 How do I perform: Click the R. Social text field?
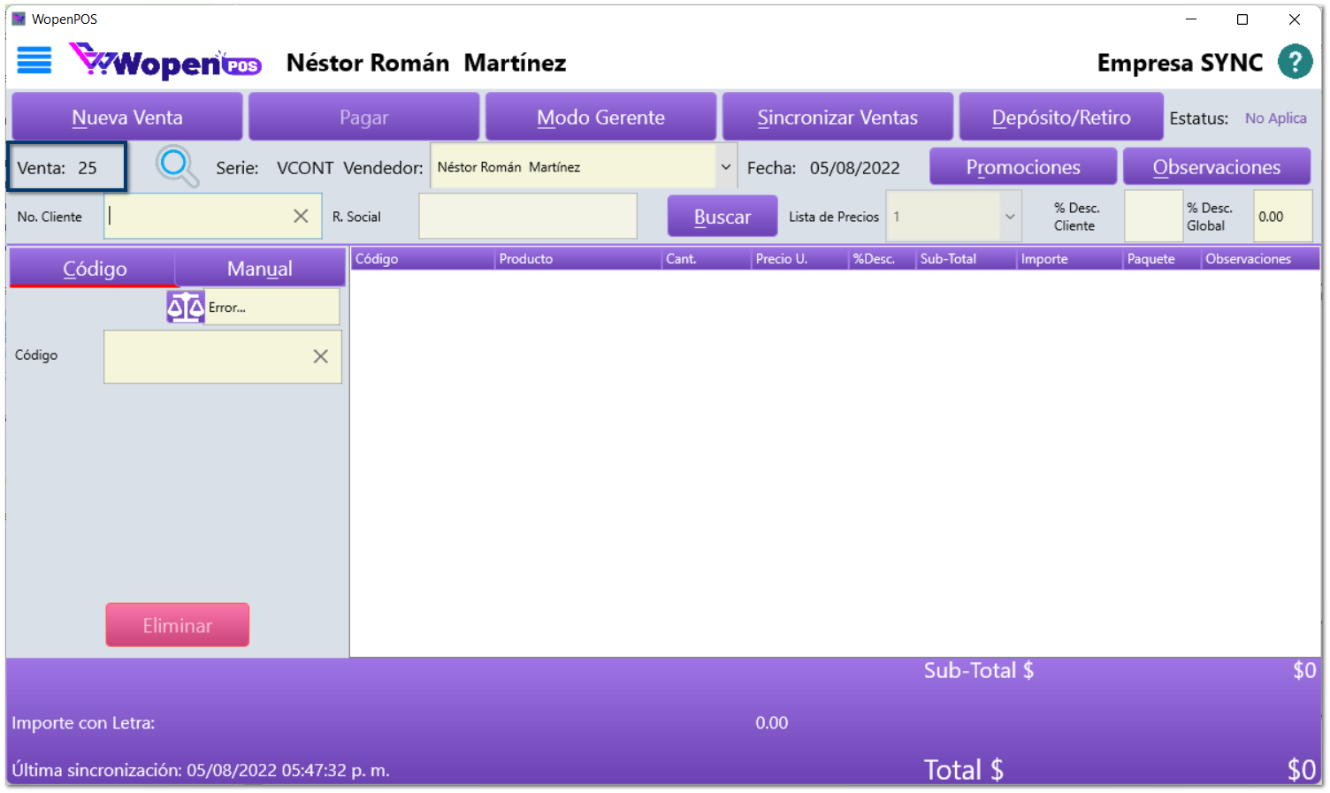coord(528,217)
